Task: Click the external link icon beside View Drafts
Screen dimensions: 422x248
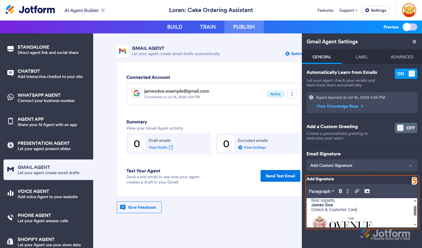Action: (171, 147)
